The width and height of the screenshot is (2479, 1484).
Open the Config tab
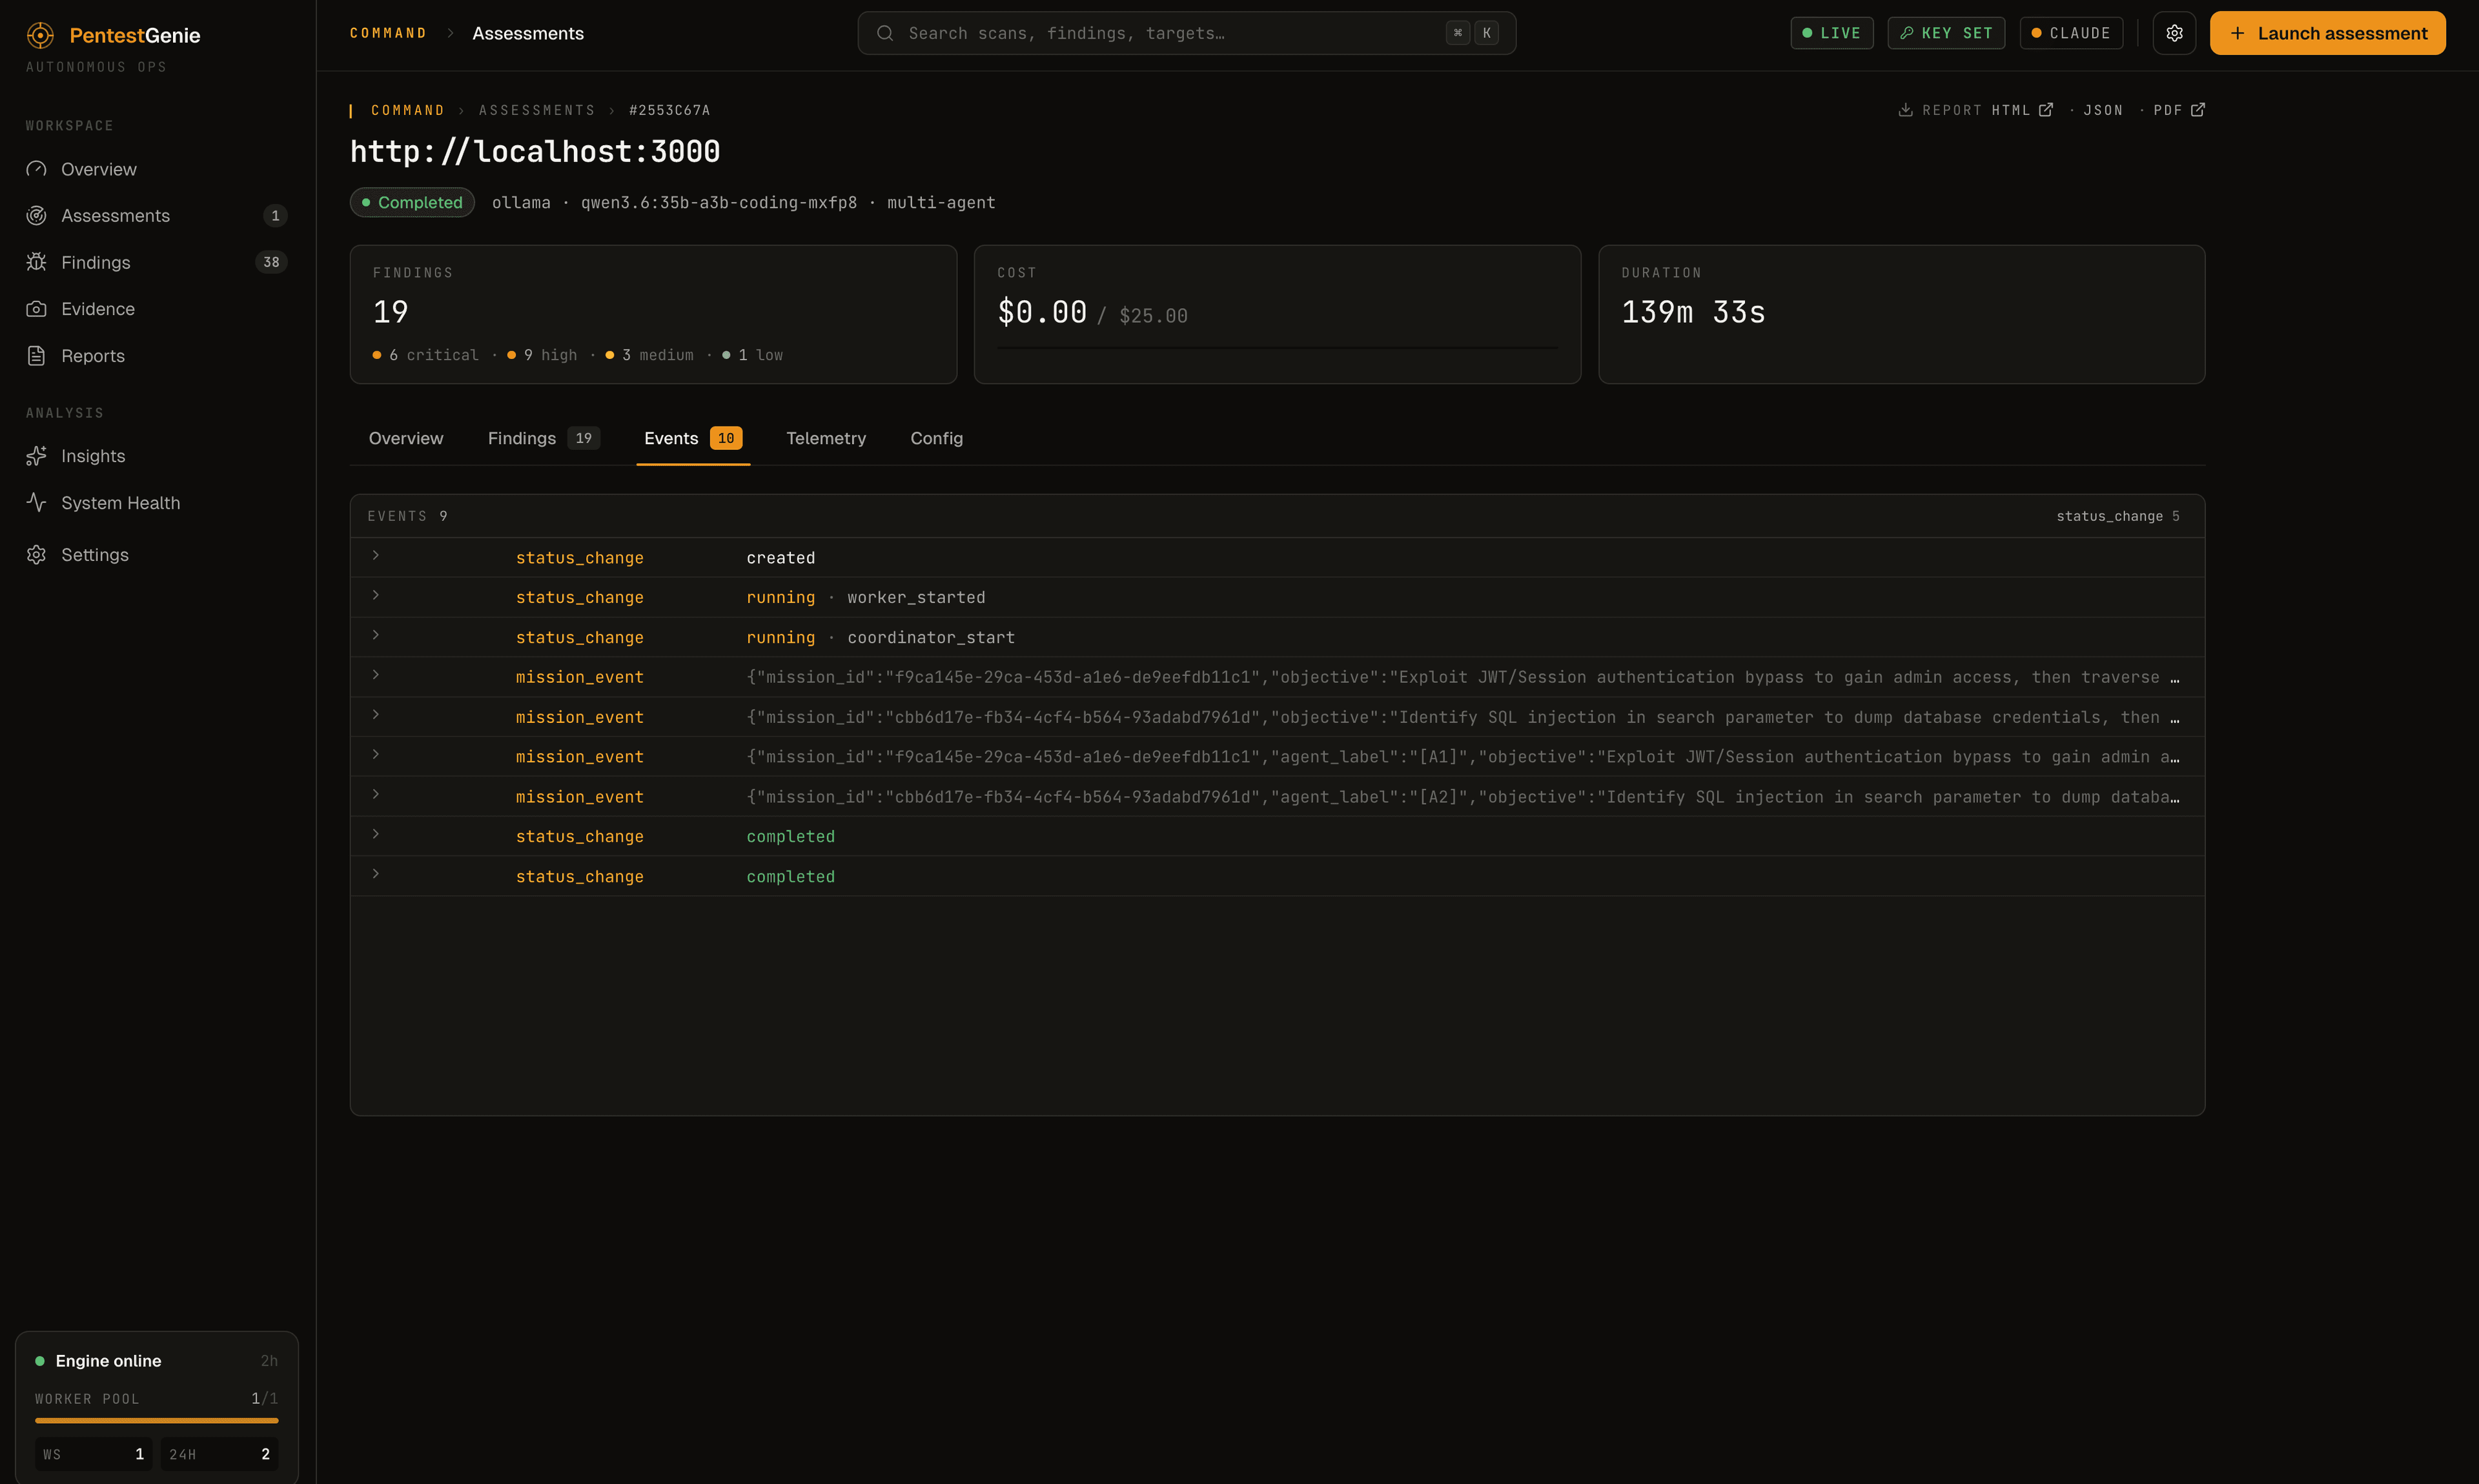click(x=937, y=438)
